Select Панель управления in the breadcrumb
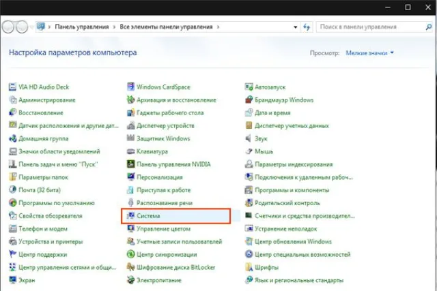Viewport: 437px width, 291px height. [82, 27]
